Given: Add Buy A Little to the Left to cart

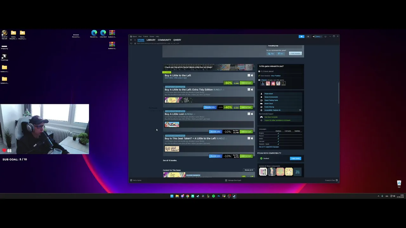Looking at the screenshot, I should (x=246, y=83).
